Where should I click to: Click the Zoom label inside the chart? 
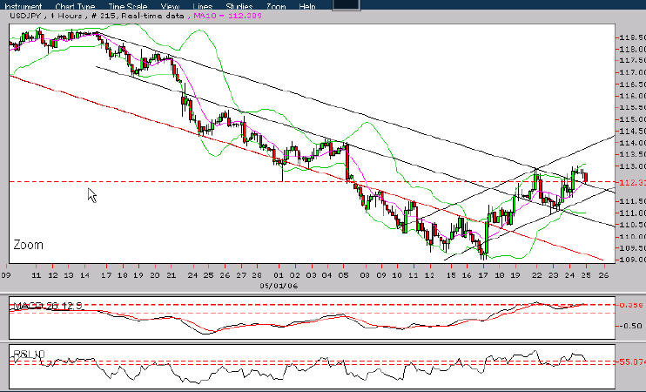28,245
